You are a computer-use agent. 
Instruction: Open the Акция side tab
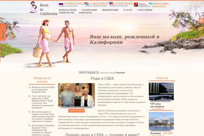pos(3,32)
